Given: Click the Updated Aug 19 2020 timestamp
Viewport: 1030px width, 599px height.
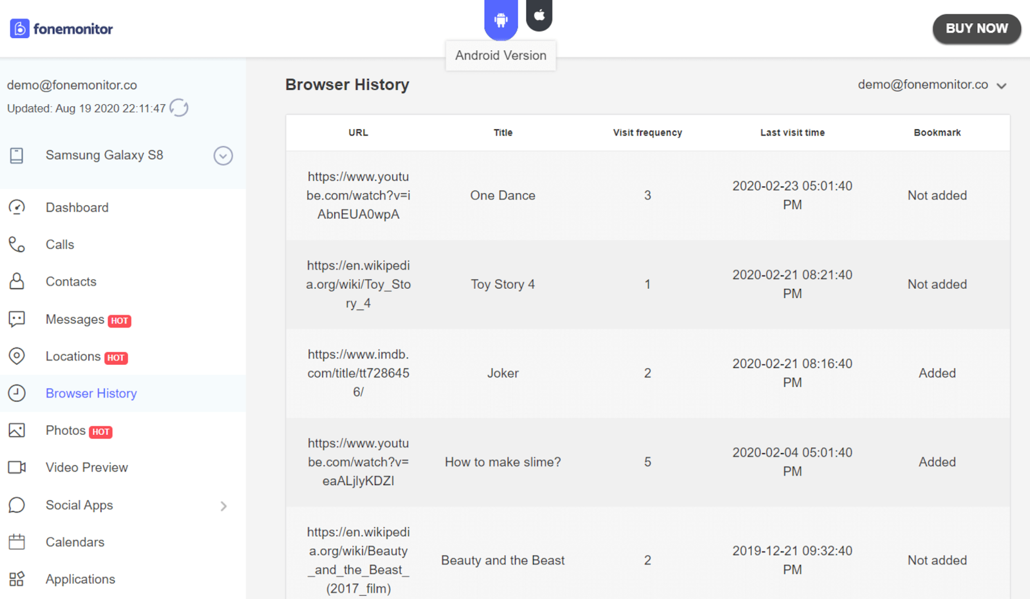Looking at the screenshot, I should pyautogui.click(x=86, y=108).
